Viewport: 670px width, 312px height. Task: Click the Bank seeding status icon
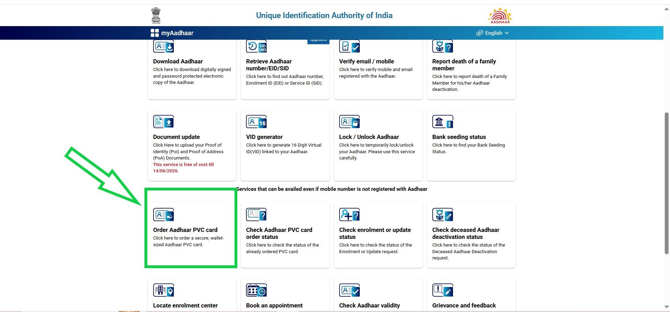click(x=442, y=122)
